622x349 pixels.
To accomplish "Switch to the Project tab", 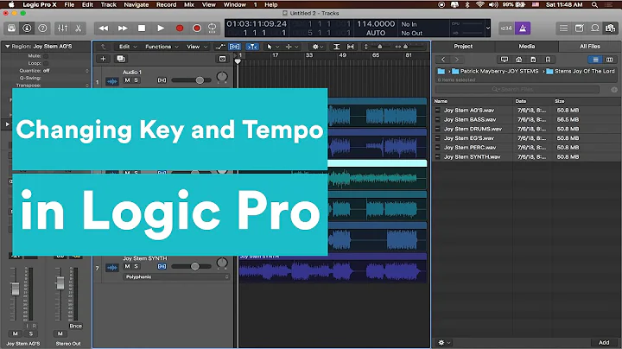I will coord(463,47).
